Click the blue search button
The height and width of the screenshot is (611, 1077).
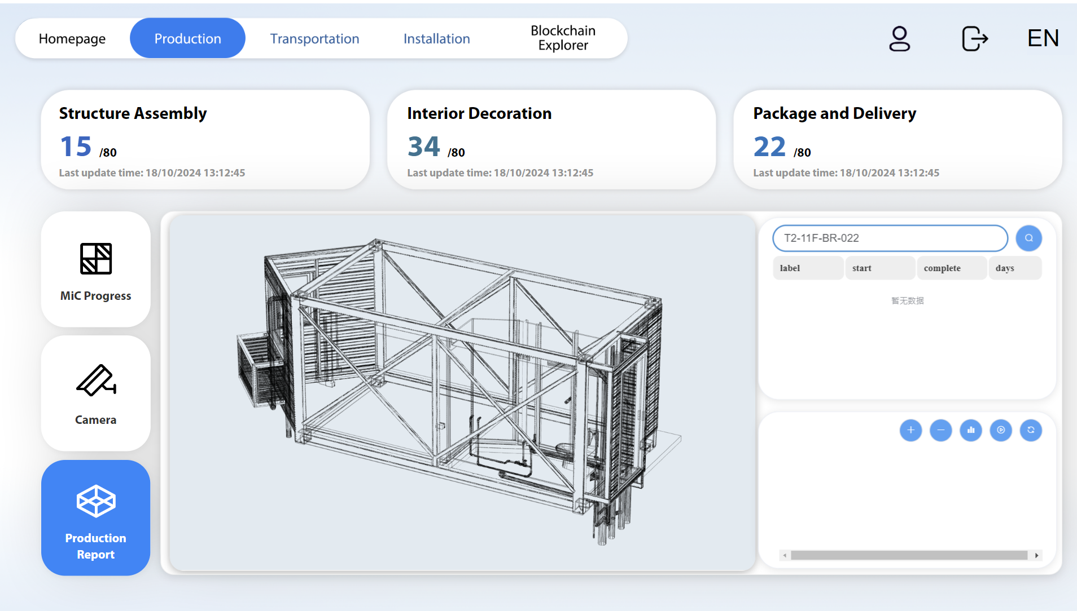[1028, 238]
